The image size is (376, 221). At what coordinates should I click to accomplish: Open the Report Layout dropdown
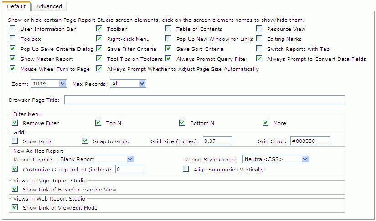pos(96,159)
